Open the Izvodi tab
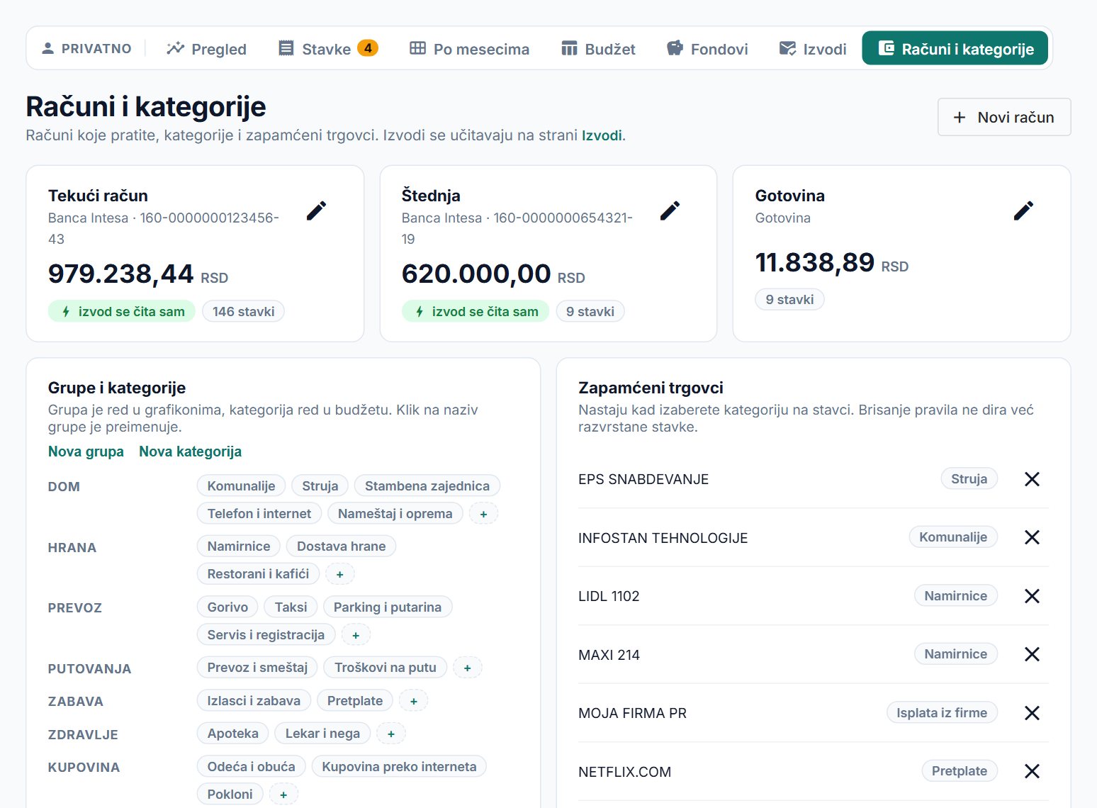Screen dimensions: 1097x808 coord(812,49)
